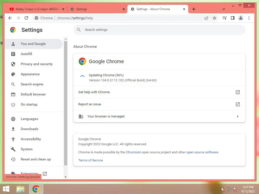Click the sidebar scroll down arrow

pos(66,177)
